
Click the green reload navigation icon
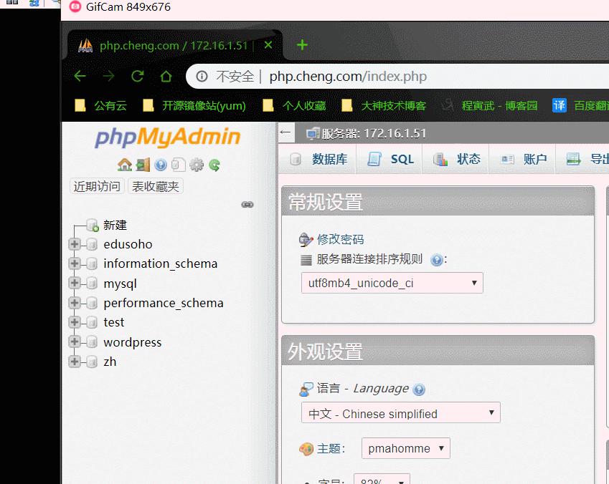click(x=214, y=165)
